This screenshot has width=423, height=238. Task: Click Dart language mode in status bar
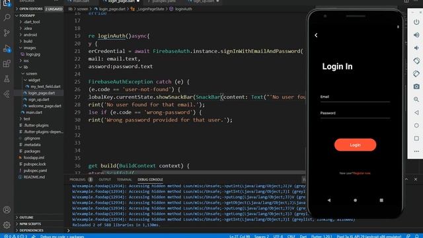point(303,237)
